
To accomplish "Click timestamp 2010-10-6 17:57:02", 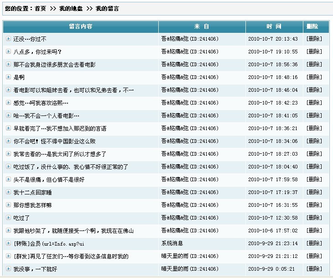I will pos(273,231).
